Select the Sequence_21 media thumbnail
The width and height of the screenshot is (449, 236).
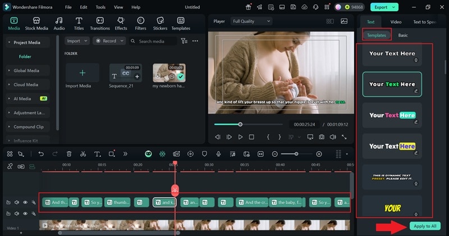tap(125, 73)
